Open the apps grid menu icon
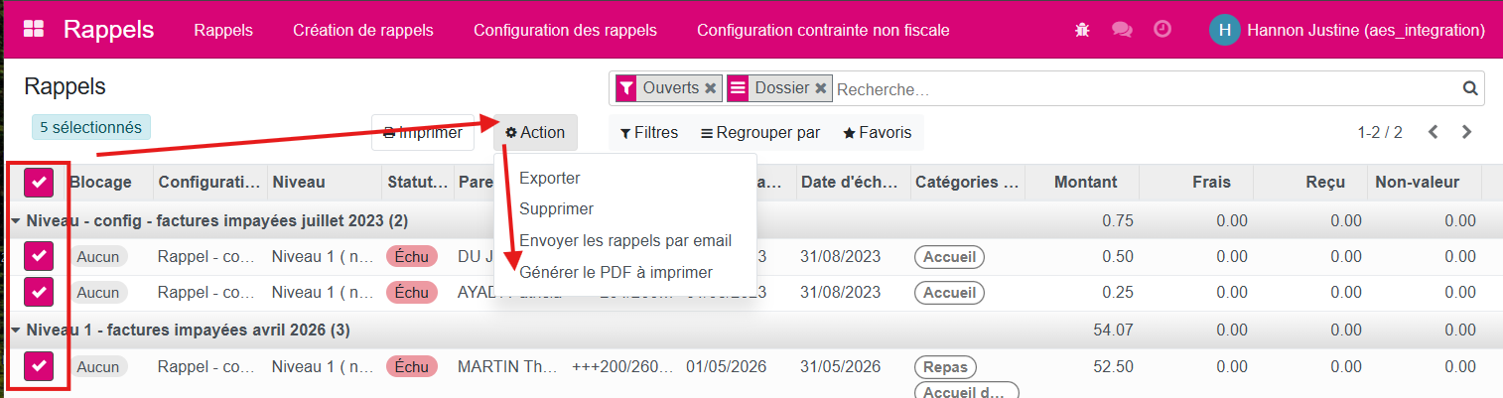 pyautogui.click(x=34, y=30)
